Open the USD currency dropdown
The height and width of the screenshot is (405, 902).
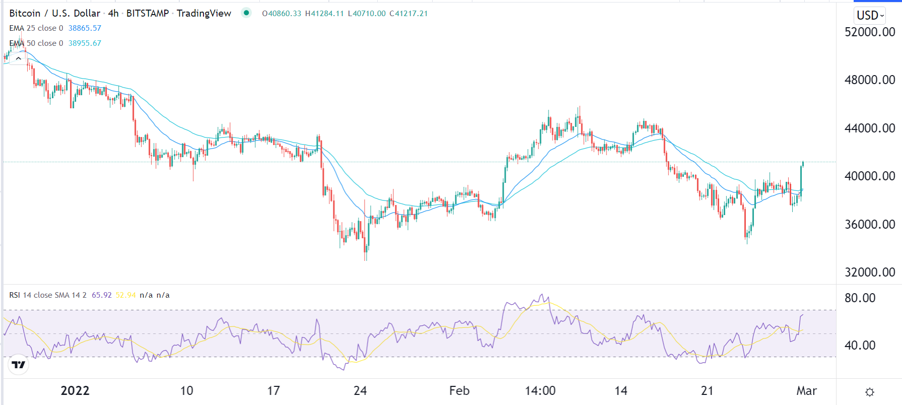point(870,16)
